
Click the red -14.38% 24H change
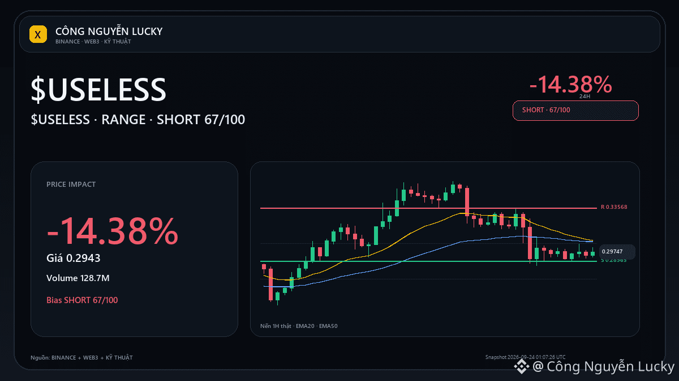click(570, 85)
